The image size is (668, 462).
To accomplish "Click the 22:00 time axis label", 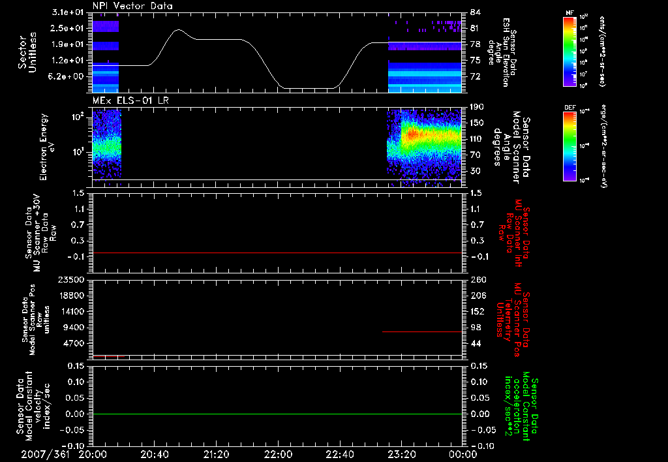I will coord(278,454).
